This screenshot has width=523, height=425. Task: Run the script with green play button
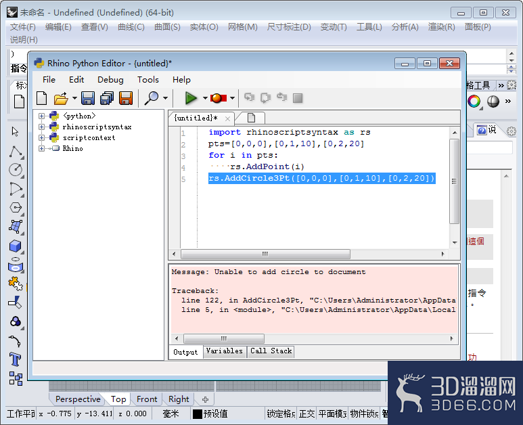(x=191, y=98)
